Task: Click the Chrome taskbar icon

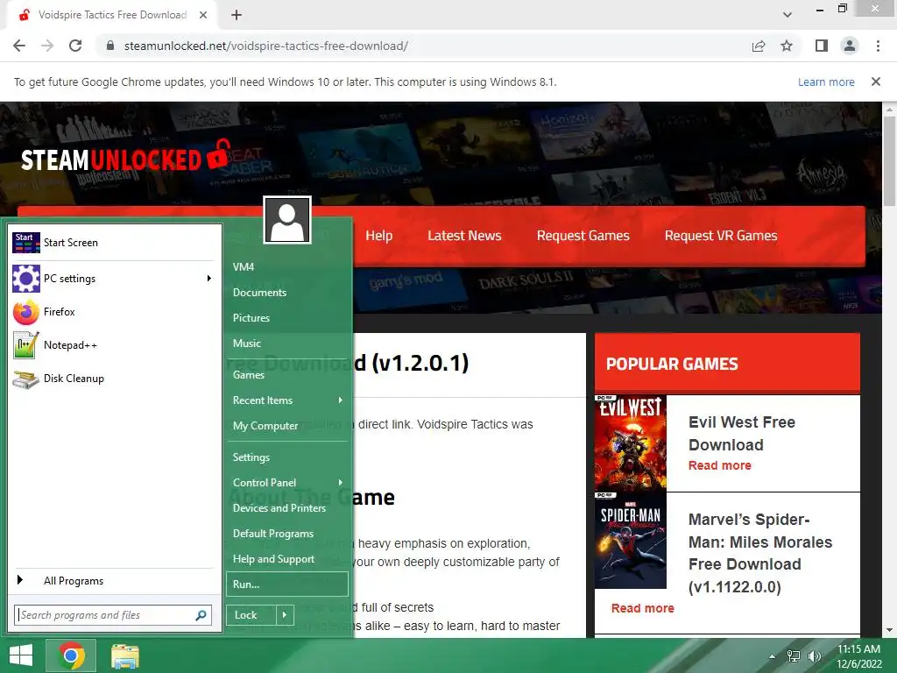Action: coord(71,655)
